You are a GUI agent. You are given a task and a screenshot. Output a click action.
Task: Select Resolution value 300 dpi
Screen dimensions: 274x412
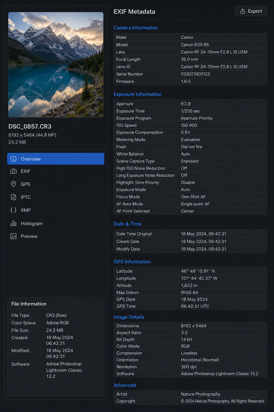[x=189, y=367]
